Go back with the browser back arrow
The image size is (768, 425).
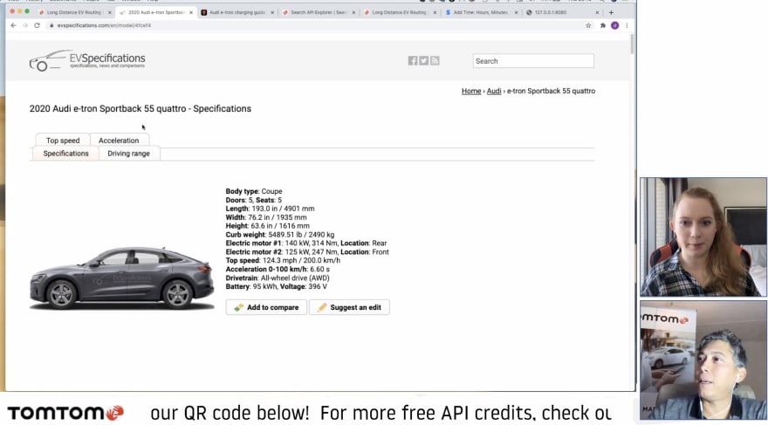(x=13, y=25)
